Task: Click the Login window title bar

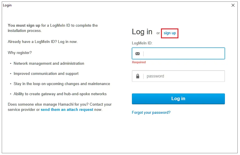Action: (116, 5)
